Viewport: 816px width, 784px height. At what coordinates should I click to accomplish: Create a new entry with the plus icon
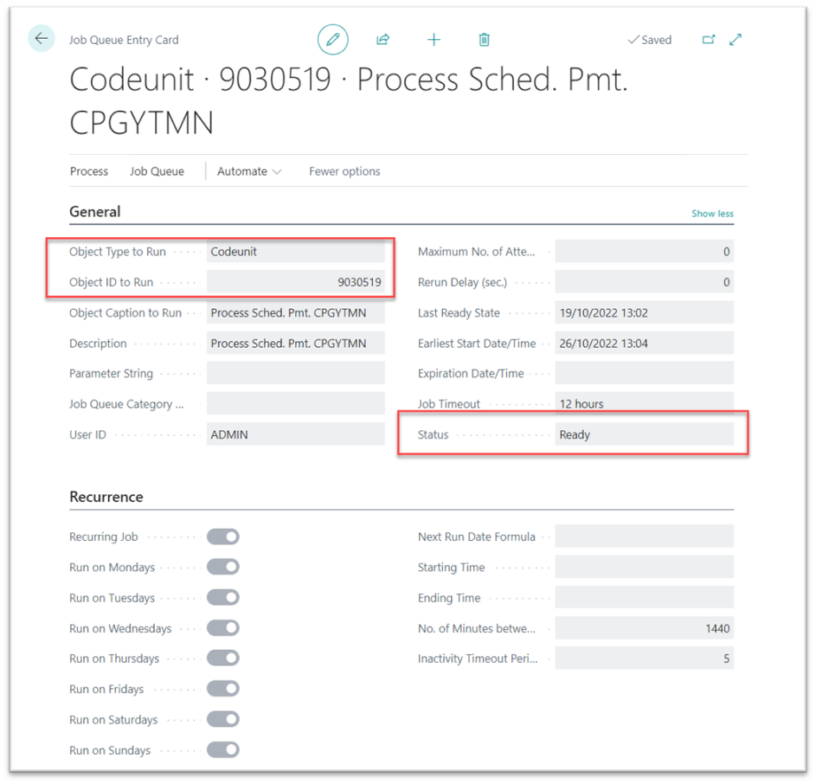coord(434,39)
